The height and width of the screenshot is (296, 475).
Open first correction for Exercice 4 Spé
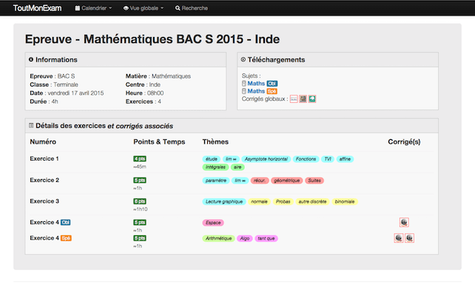399,238
